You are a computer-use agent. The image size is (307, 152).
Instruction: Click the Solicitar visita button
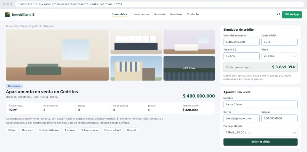260,142
